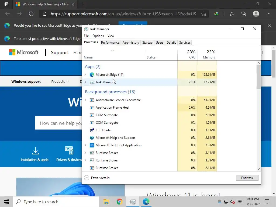This screenshot has width=276, height=207.
Task: Expand the Task Manager process row
Action: pyautogui.click(x=85, y=82)
